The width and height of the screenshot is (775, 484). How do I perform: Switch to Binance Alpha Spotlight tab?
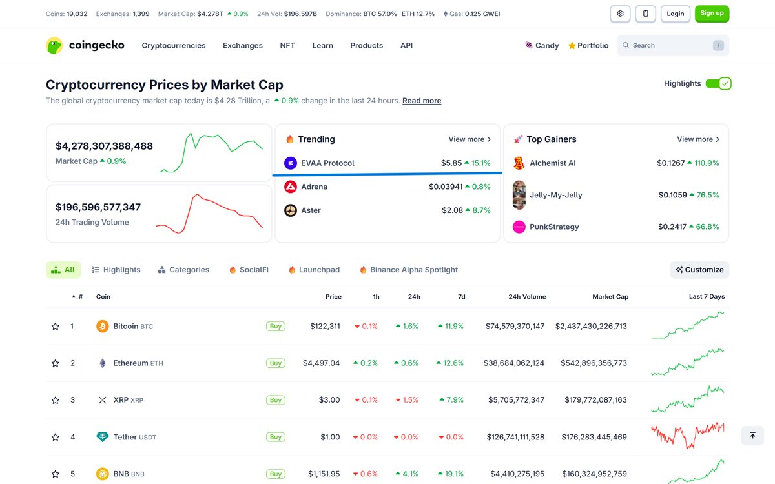pos(409,270)
